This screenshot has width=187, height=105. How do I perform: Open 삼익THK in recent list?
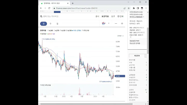tap(132, 65)
